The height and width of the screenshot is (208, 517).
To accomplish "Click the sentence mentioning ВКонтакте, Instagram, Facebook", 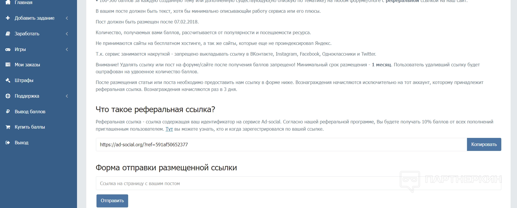I will [236, 54].
